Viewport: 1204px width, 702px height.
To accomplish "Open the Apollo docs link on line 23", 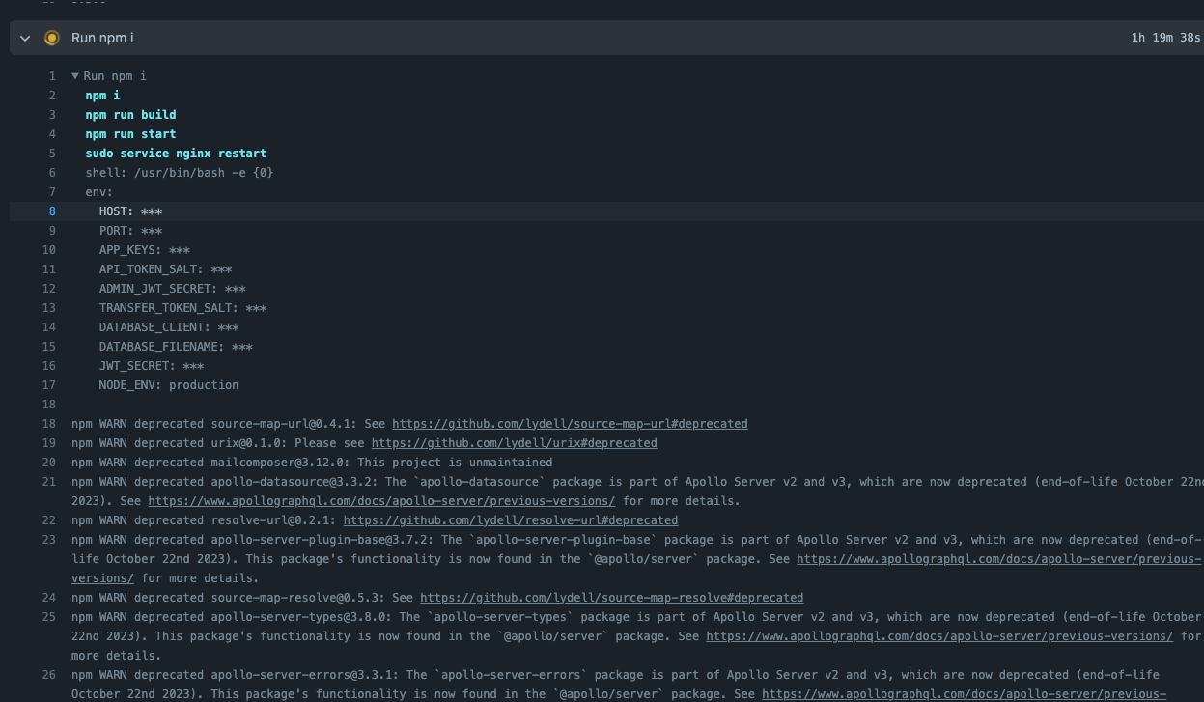I will pos(998,559).
